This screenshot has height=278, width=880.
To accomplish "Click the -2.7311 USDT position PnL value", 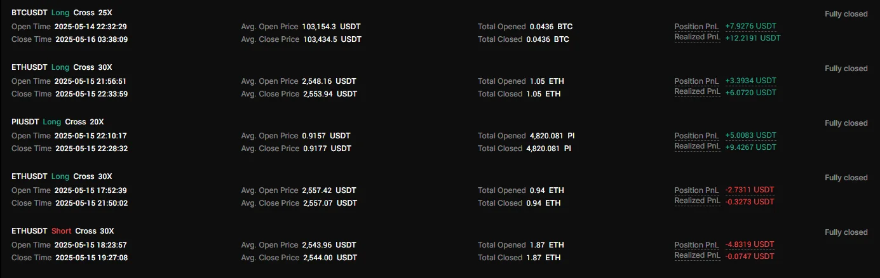I will (749, 190).
